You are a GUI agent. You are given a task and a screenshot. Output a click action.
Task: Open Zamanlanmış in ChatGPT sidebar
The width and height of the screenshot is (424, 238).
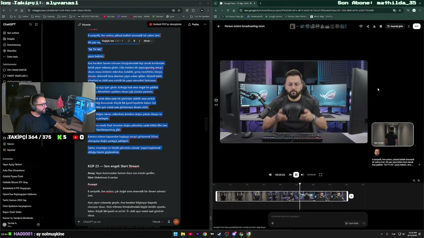point(14,45)
